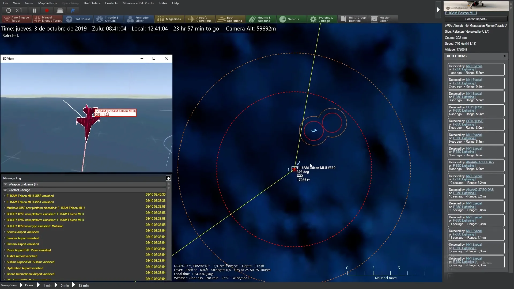This screenshot has width=514, height=289.
Task: Collapse the DETECTIONS panel chevron
Action: pyautogui.click(x=505, y=56)
